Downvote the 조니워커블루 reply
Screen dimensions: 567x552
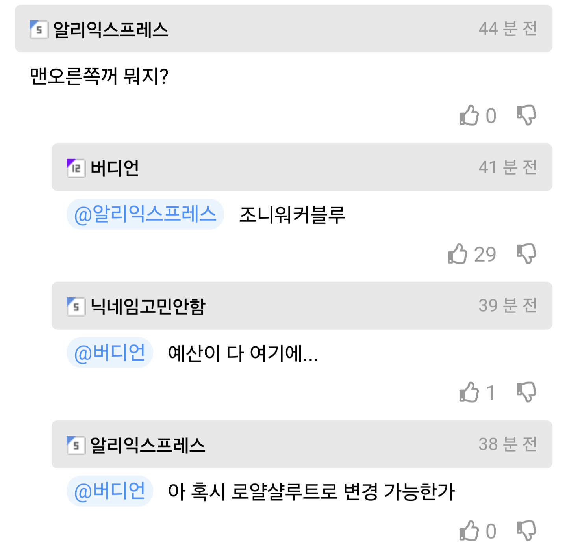click(526, 253)
